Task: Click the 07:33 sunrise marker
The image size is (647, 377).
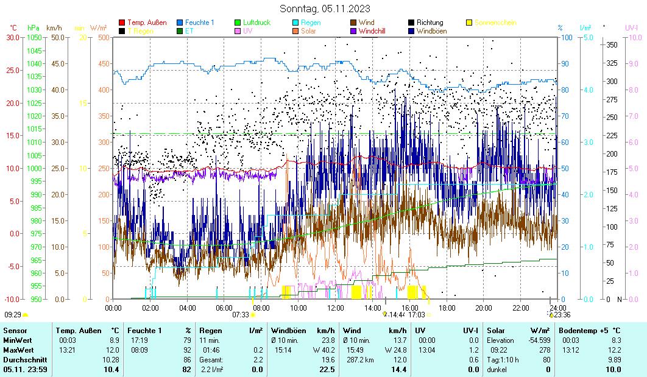Action: pos(241,315)
